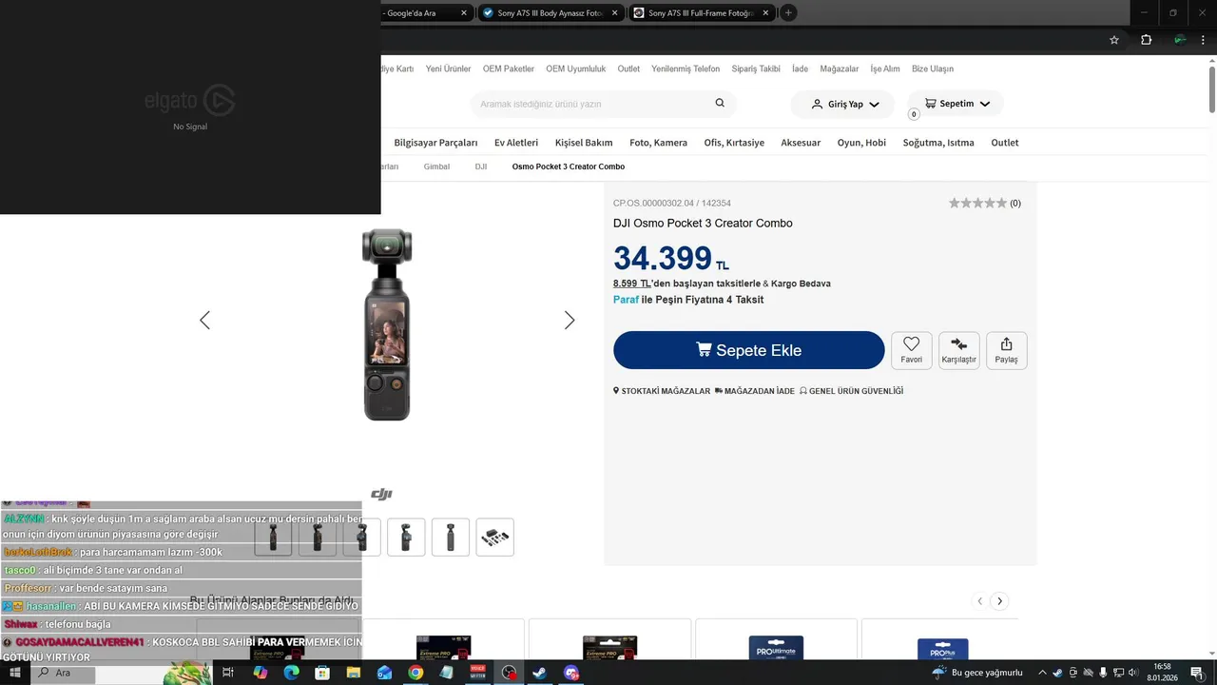The height and width of the screenshot is (685, 1217).
Task: Open the notification center icon
Action: [x=1199, y=673]
